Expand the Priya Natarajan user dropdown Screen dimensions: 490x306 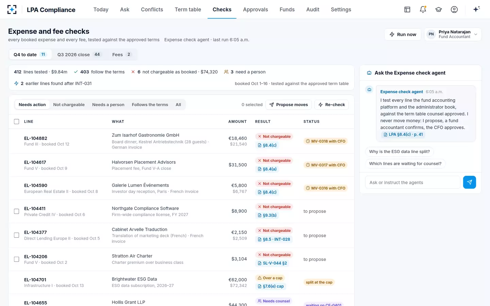coord(453,34)
